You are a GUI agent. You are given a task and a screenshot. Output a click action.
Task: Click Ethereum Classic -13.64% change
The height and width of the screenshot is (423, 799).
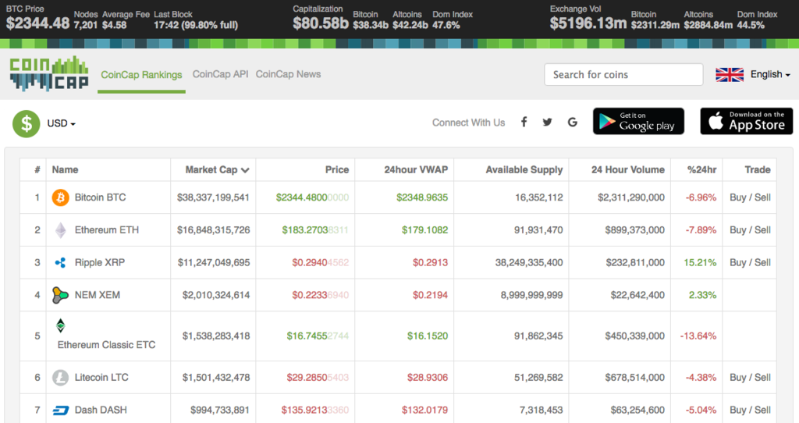(698, 336)
